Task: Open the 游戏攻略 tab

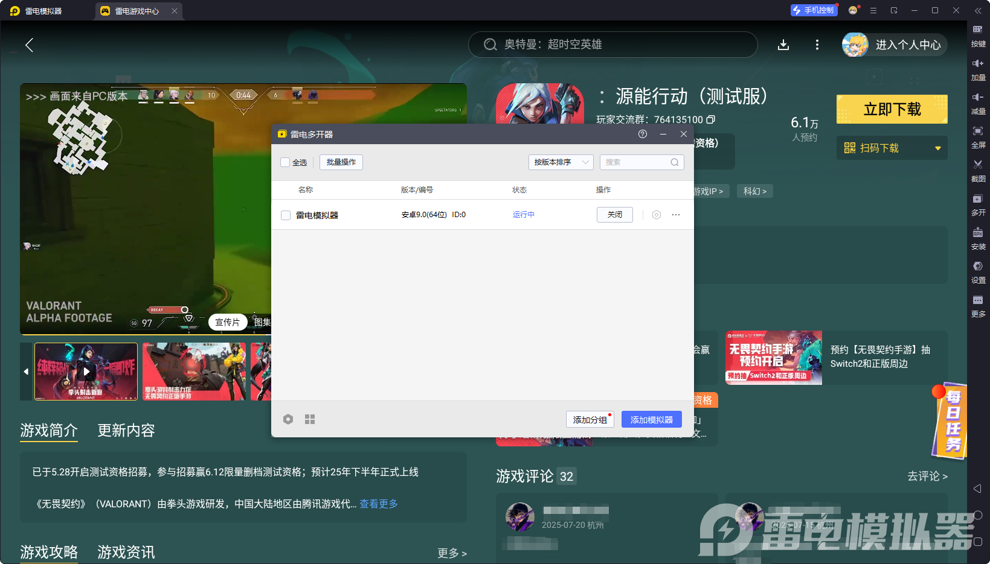Action: 49,552
